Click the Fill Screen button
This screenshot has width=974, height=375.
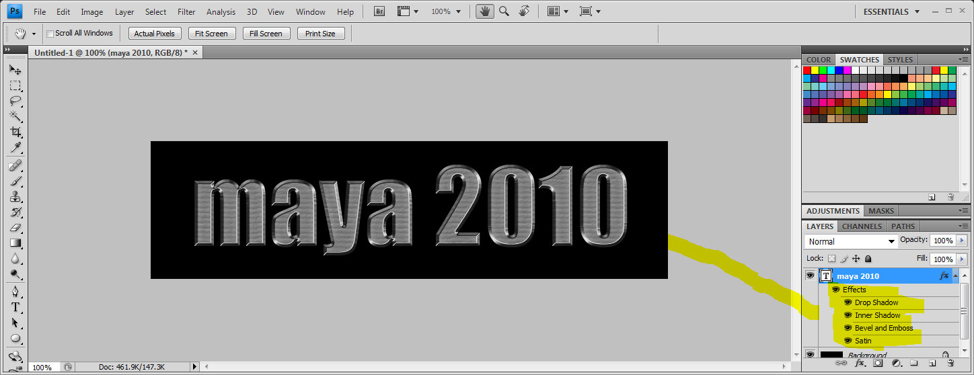(266, 34)
